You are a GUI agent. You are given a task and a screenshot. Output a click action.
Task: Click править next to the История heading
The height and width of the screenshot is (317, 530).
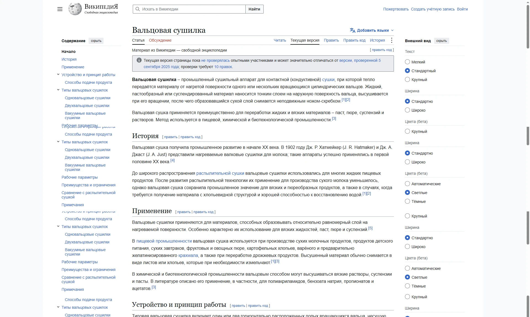tap(171, 137)
